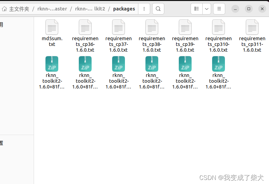
Task: Open the hamburger main menu
Action: (x=219, y=8)
